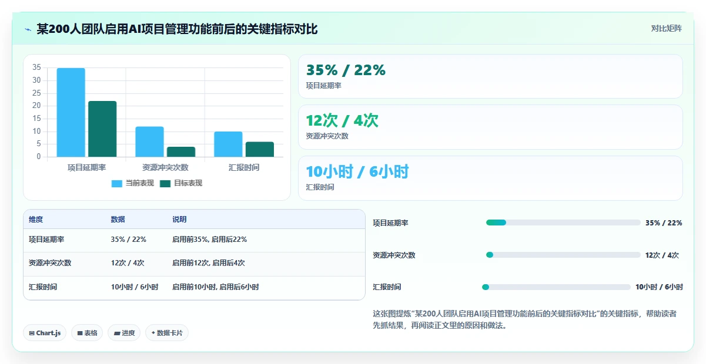
Task: Click the 汇报时间 progress row label
Action: [387, 287]
